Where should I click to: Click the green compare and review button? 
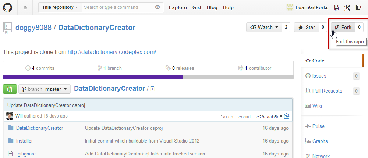coord(10,89)
